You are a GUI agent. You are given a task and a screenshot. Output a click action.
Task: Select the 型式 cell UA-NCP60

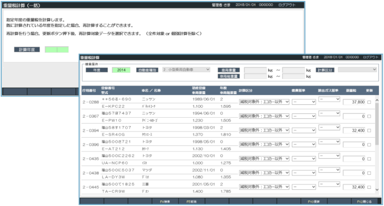pos(115,163)
